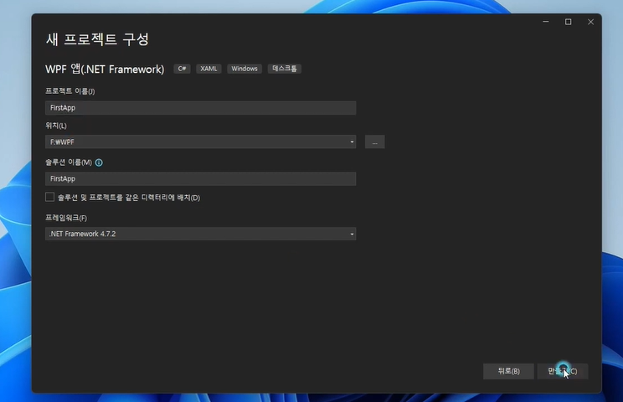This screenshot has height=402, width=623.
Task: Close the project configuration window
Action: [591, 22]
